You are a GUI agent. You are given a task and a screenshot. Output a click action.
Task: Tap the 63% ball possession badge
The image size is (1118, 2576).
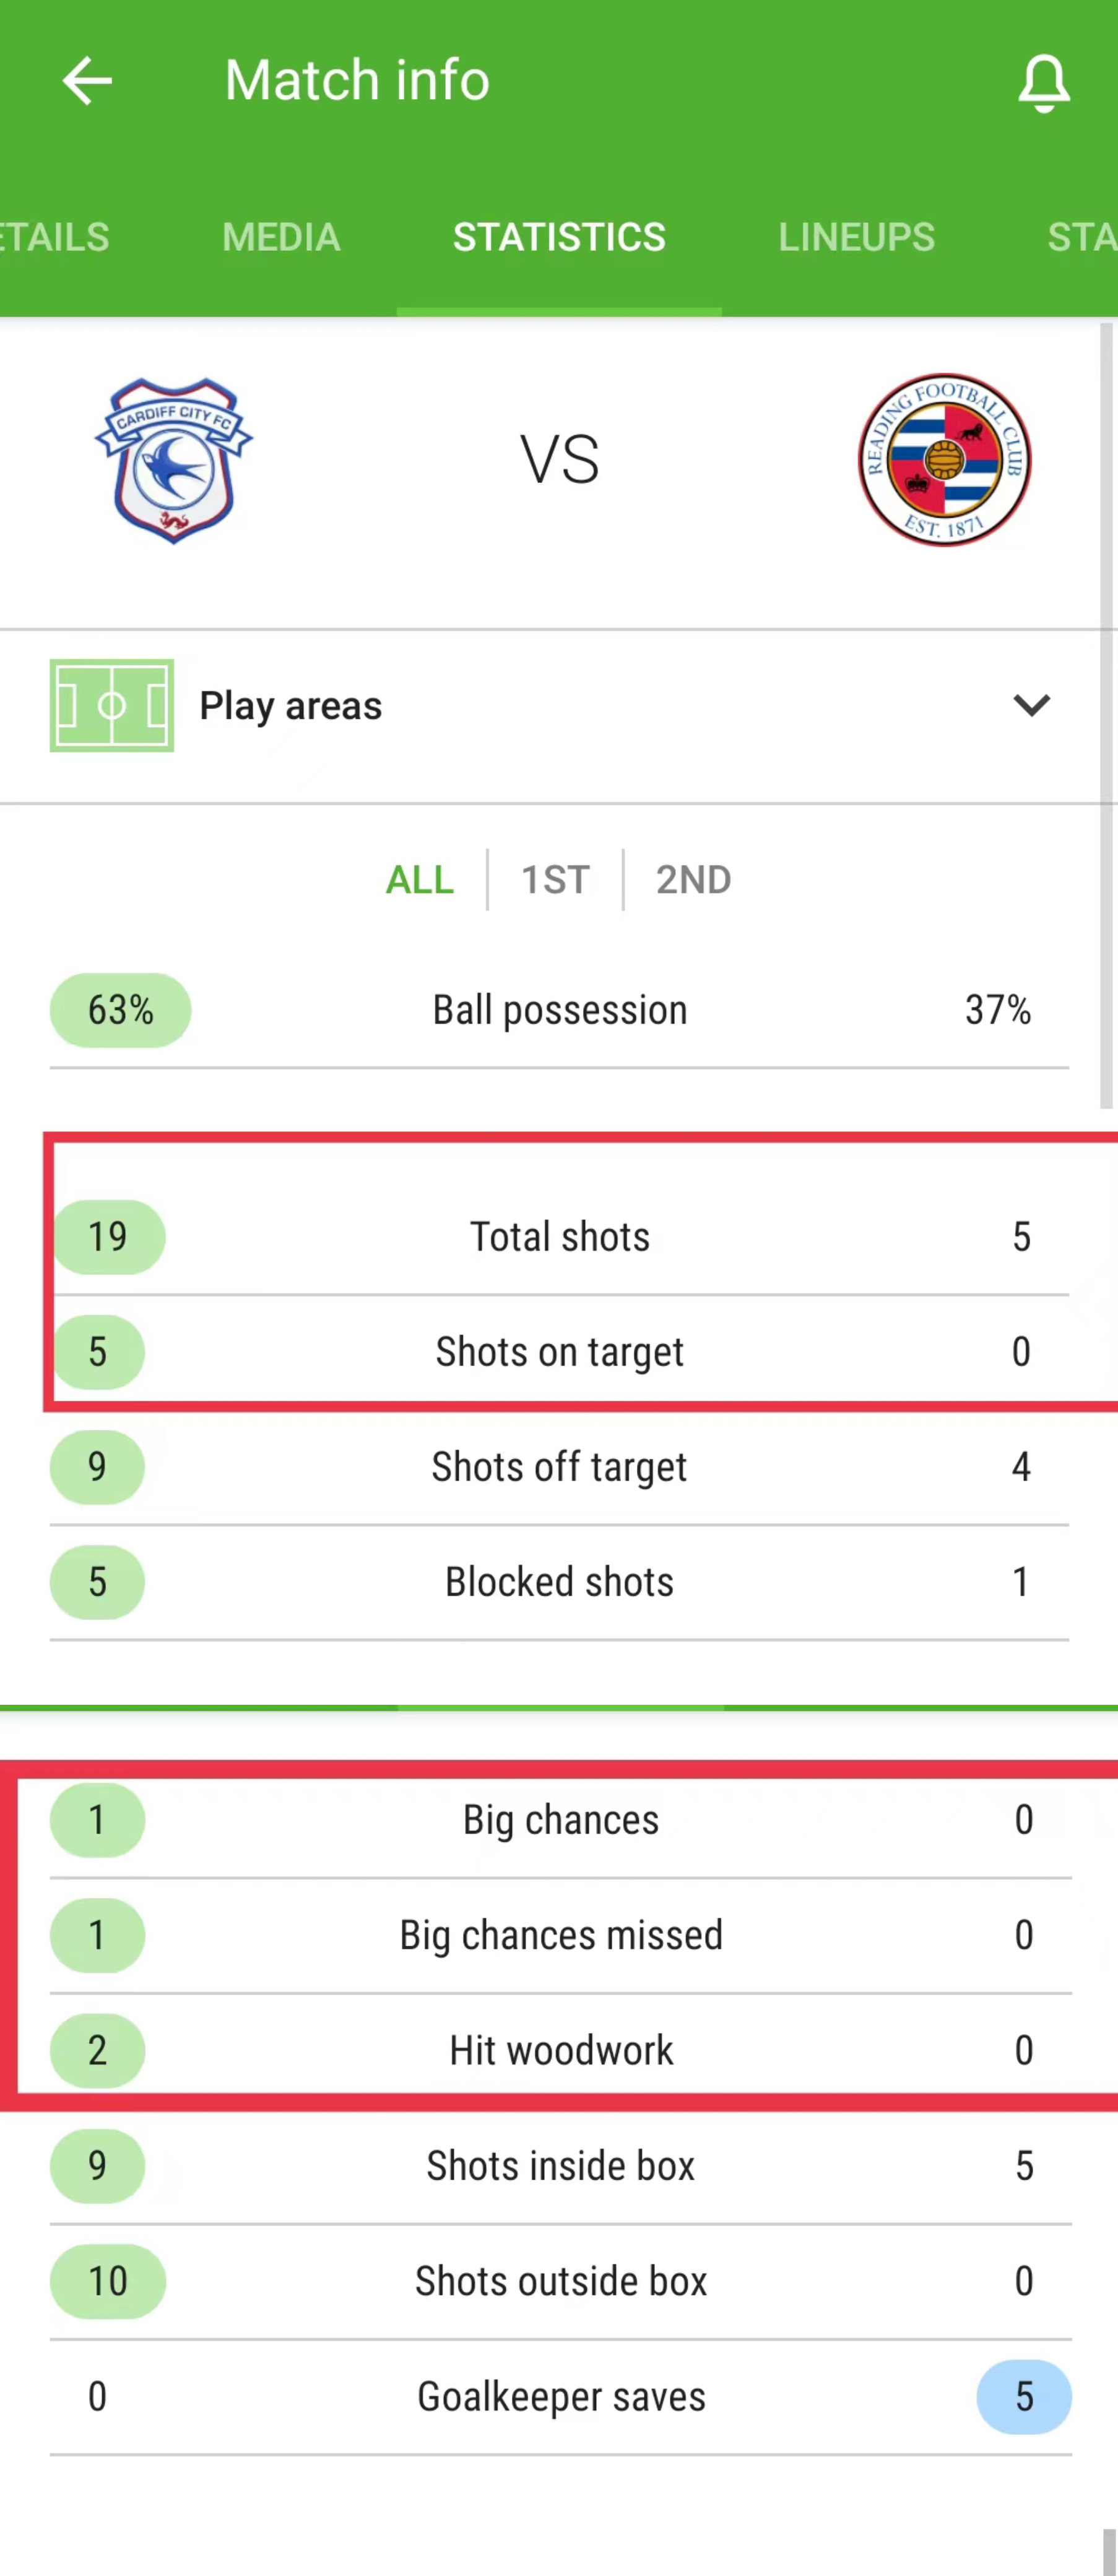click(120, 1010)
